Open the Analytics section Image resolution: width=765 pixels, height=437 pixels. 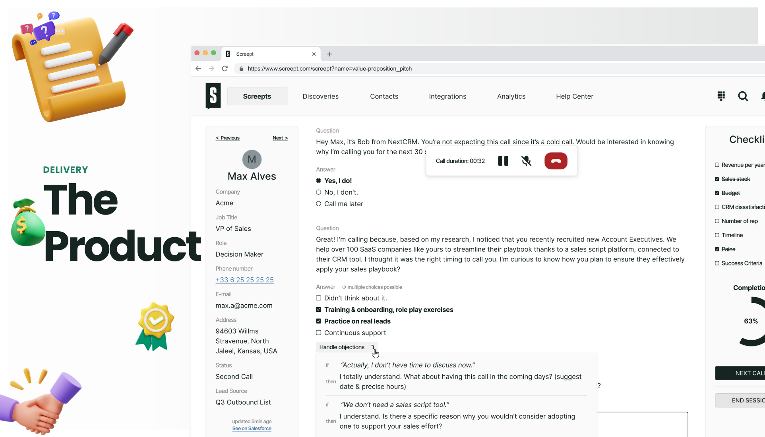pyautogui.click(x=511, y=96)
